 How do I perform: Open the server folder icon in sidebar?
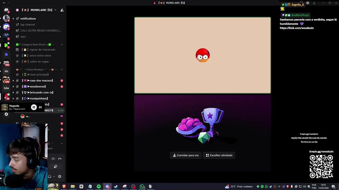pyautogui.click(x=6, y=54)
